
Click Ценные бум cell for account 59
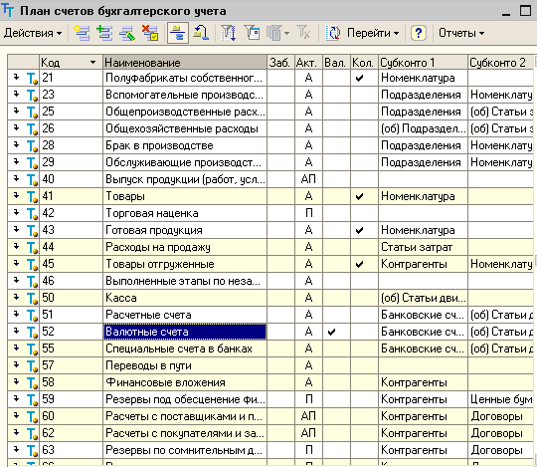pyautogui.click(x=500, y=399)
